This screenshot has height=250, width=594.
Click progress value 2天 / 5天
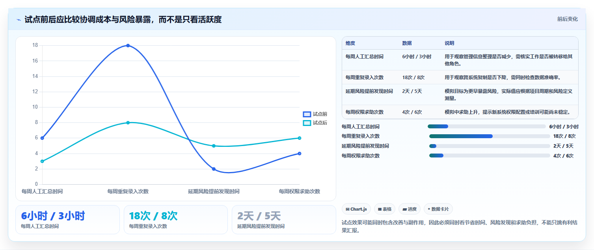click(x=563, y=146)
